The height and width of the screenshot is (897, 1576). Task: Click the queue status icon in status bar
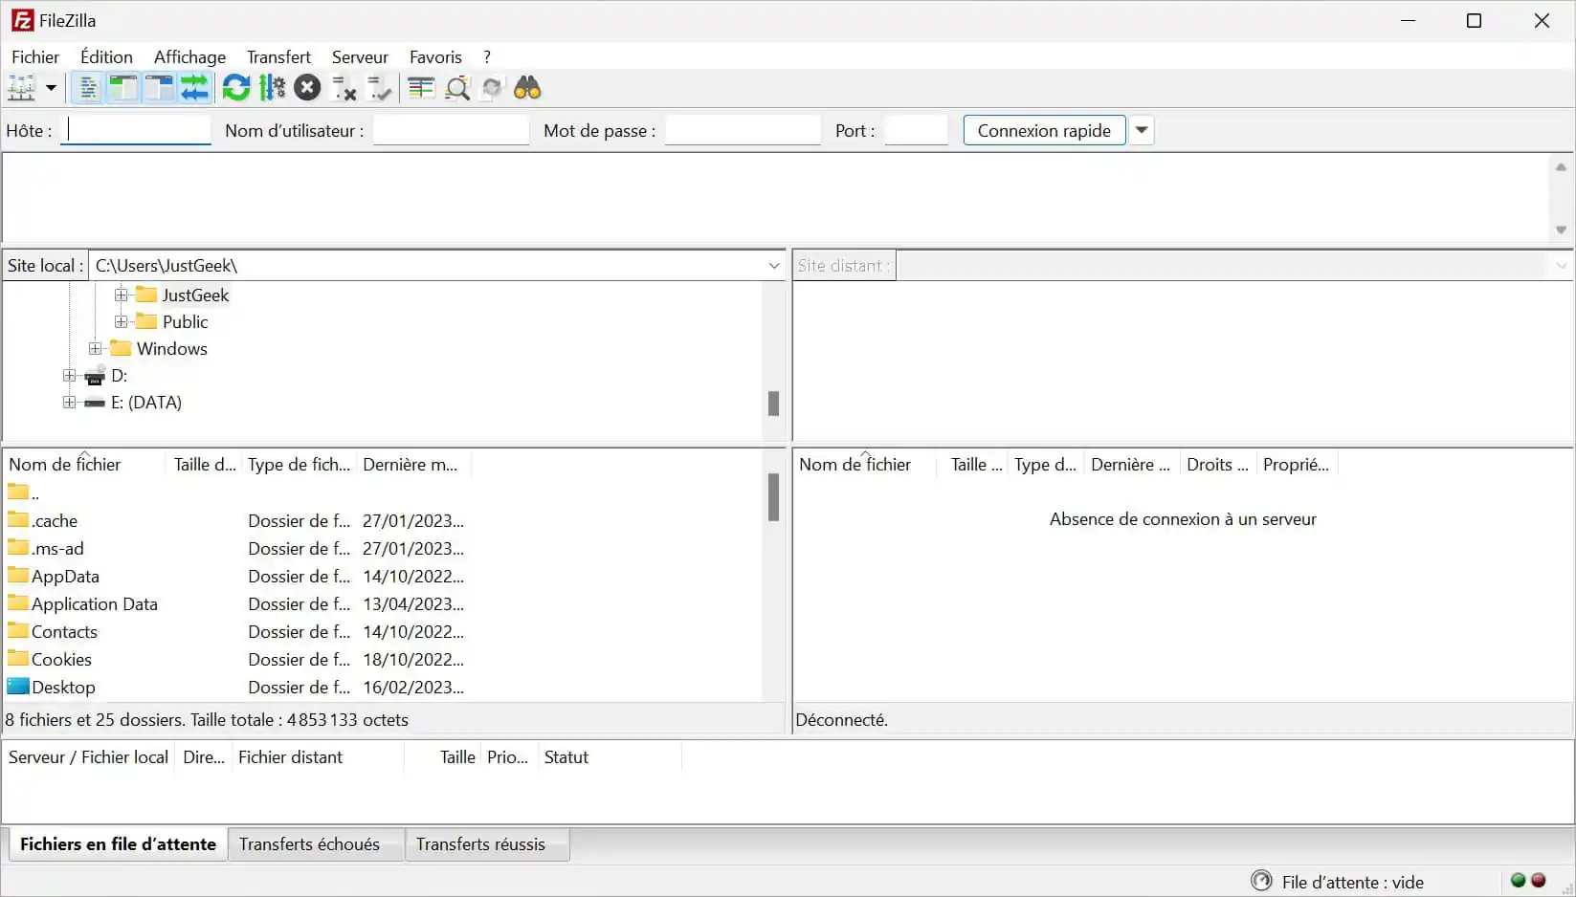click(1261, 881)
